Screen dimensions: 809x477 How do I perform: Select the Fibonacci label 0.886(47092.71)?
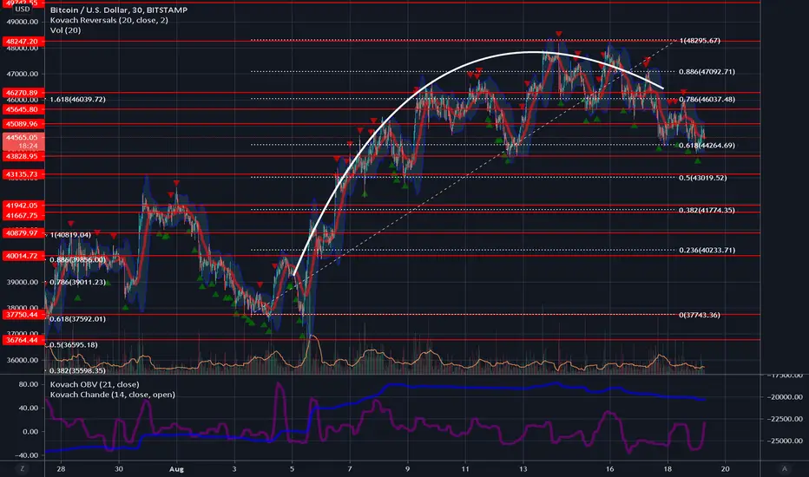pyautogui.click(x=707, y=72)
